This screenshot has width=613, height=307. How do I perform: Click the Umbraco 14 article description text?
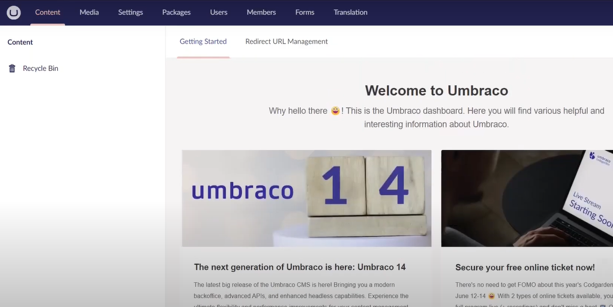click(x=301, y=295)
